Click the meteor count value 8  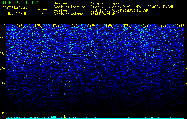click(42, 14)
